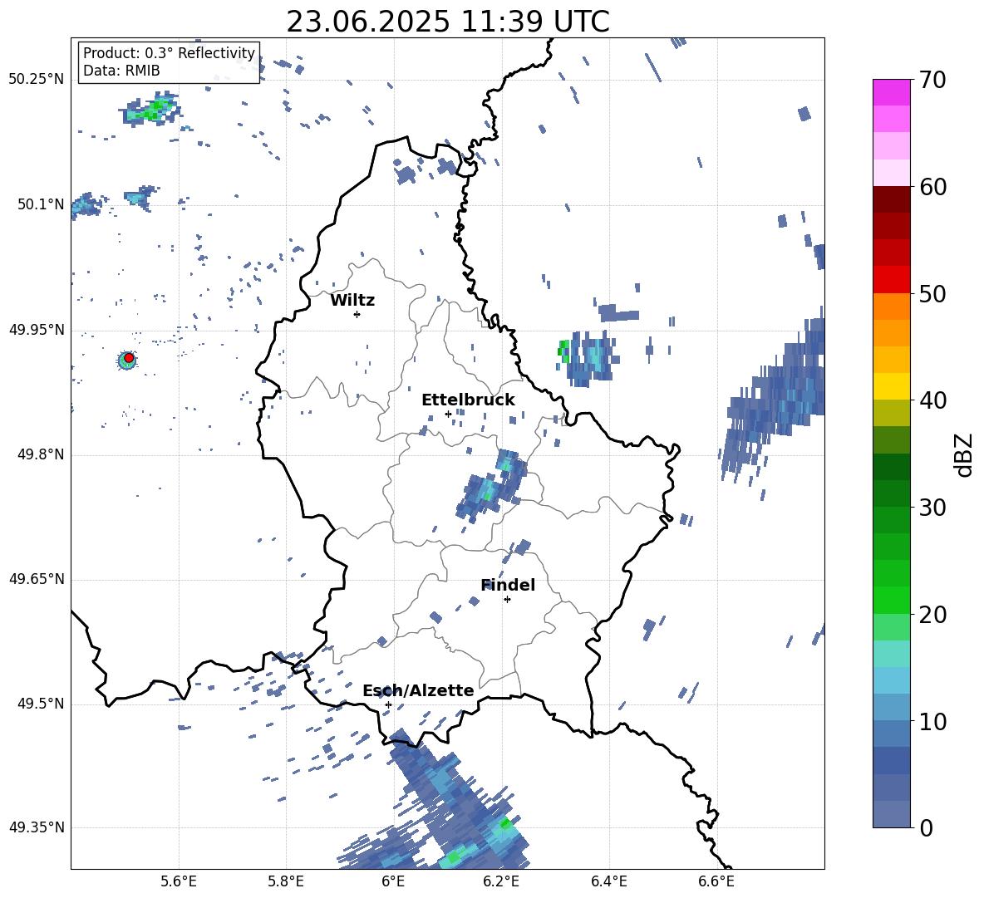The height and width of the screenshot is (898, 984).
Task: Click the magenta top segment of the colorbar
Action: [x=891, y=93]
